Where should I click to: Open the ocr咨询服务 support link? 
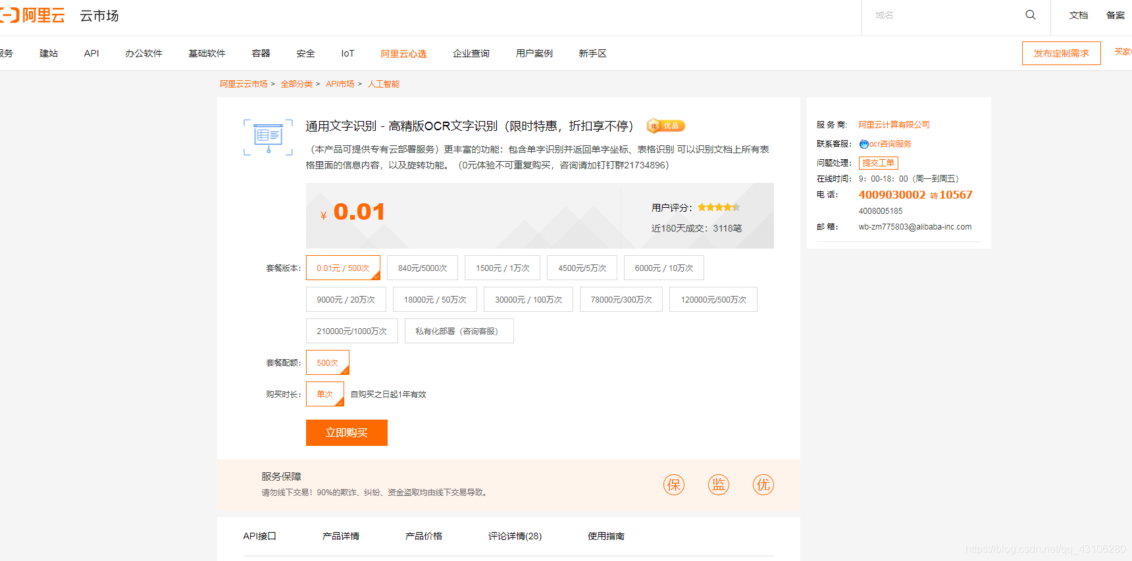[x=890, y=144]
